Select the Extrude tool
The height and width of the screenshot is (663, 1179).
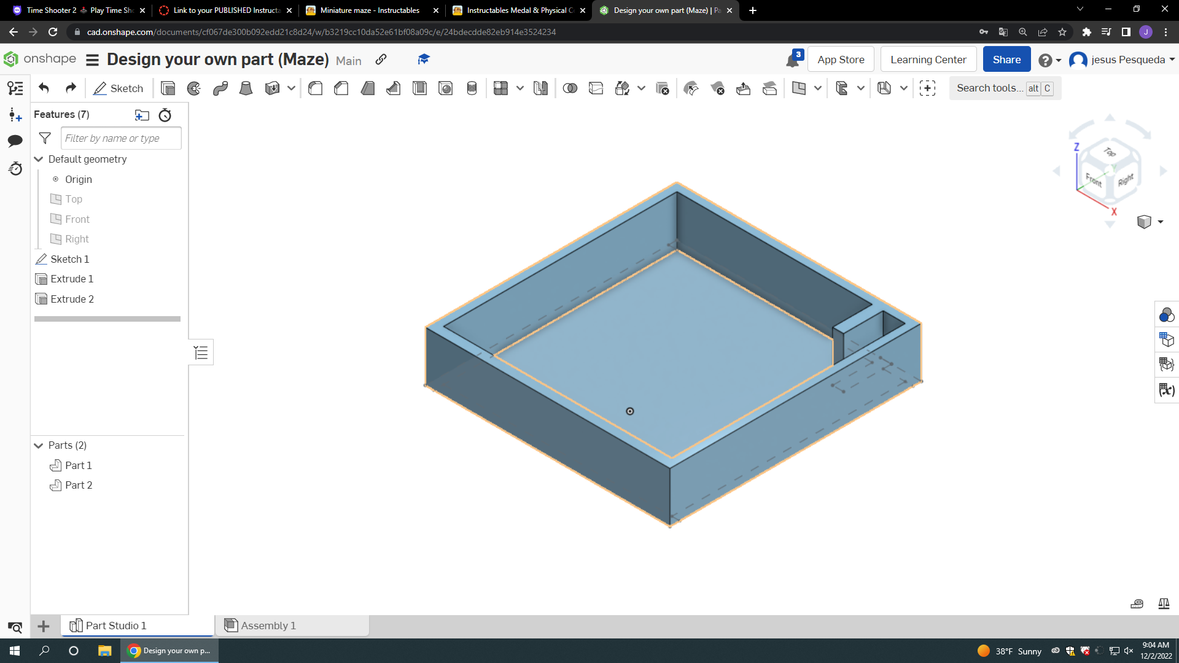point(168,88)
